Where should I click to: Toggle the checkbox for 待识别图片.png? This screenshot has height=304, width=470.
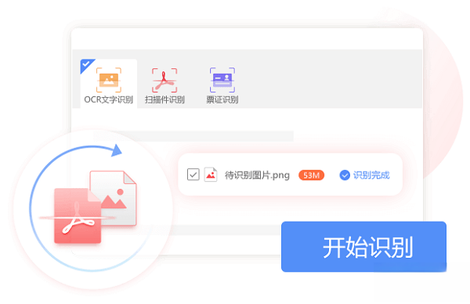coord(193,175)
